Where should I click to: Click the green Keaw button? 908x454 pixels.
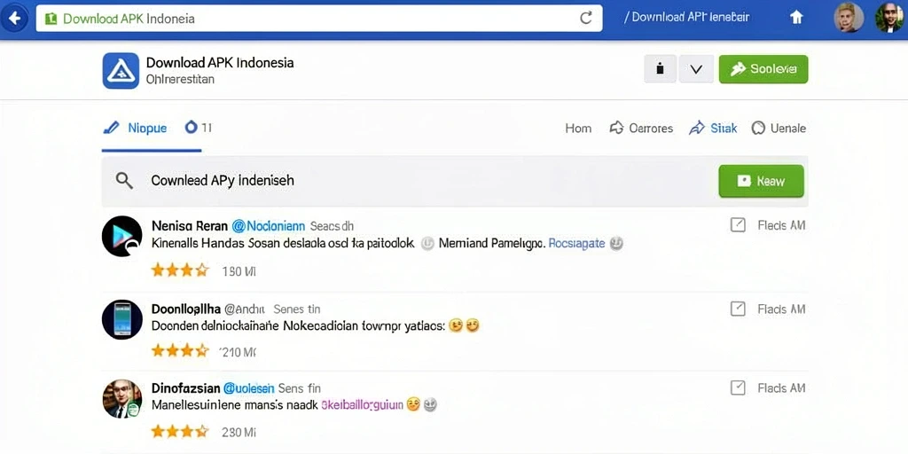[x=761, y=181]
